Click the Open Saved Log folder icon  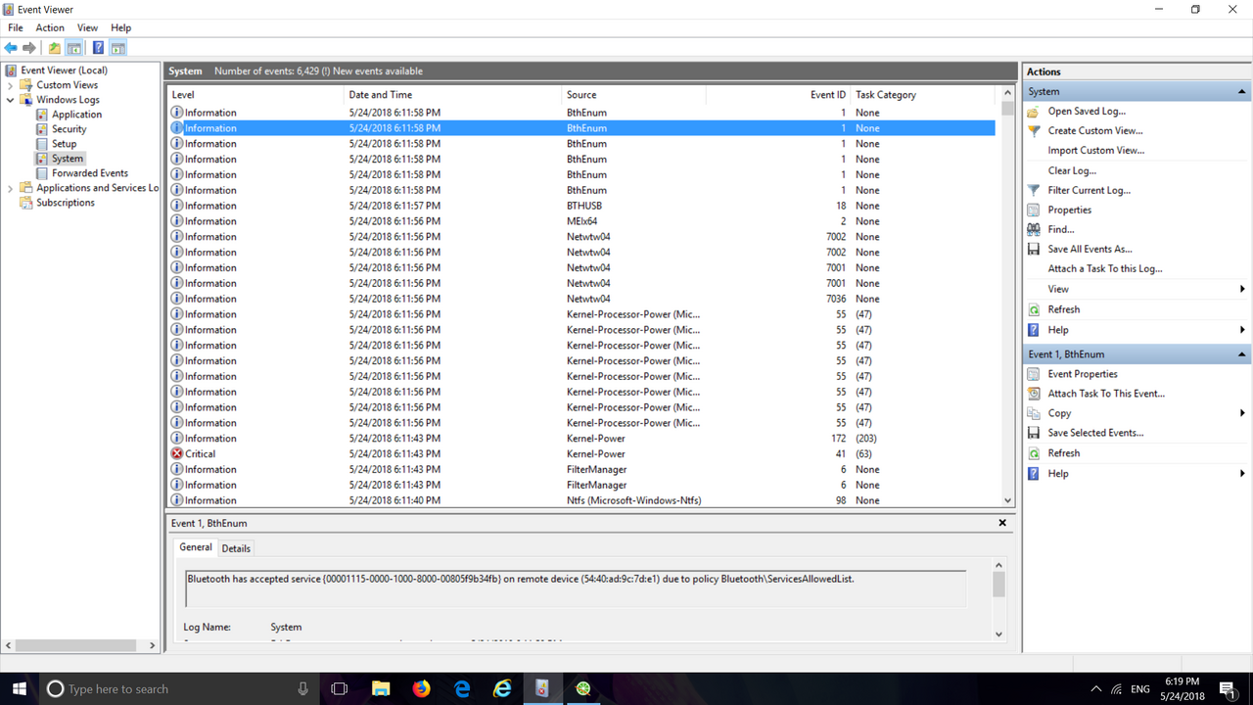(x=1034, y=112)
